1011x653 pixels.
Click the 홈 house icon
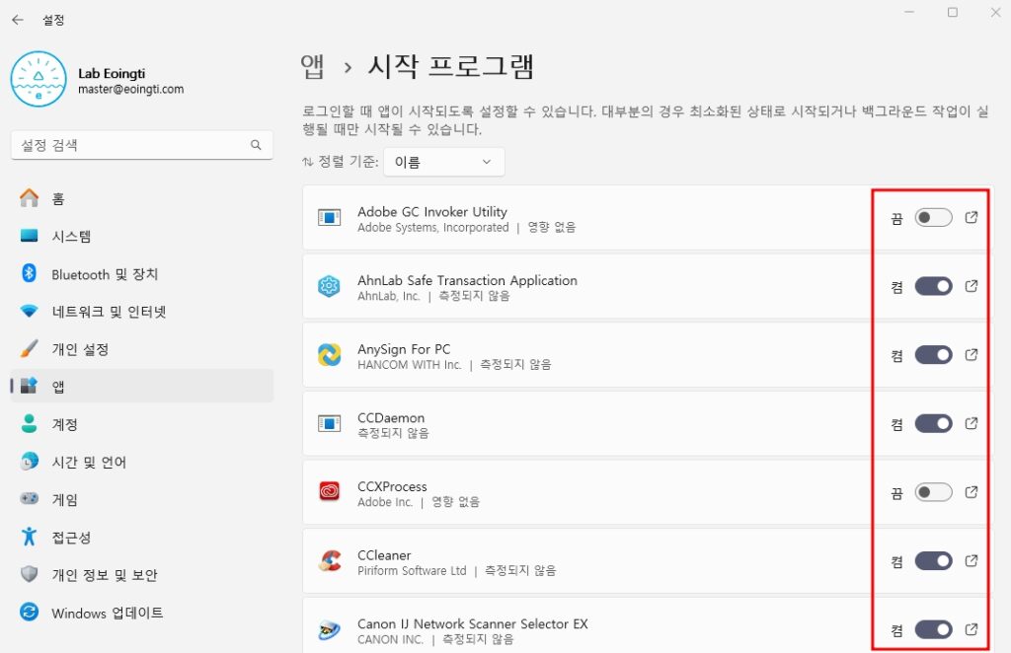tap(29, 197)
